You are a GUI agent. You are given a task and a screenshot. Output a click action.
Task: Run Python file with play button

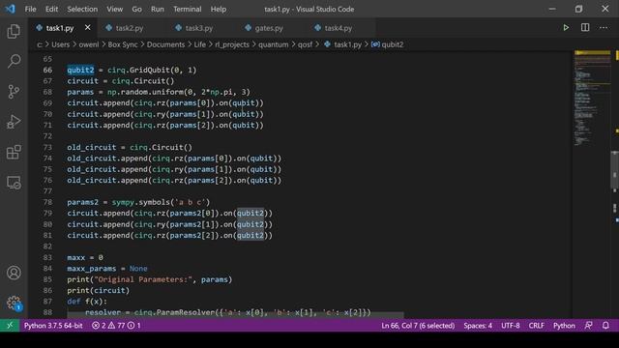click(566, 28)
